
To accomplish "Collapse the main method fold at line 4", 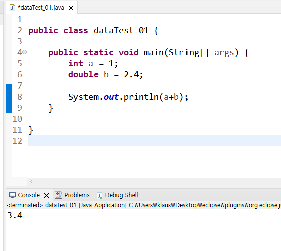I will [x=25, y=52].
